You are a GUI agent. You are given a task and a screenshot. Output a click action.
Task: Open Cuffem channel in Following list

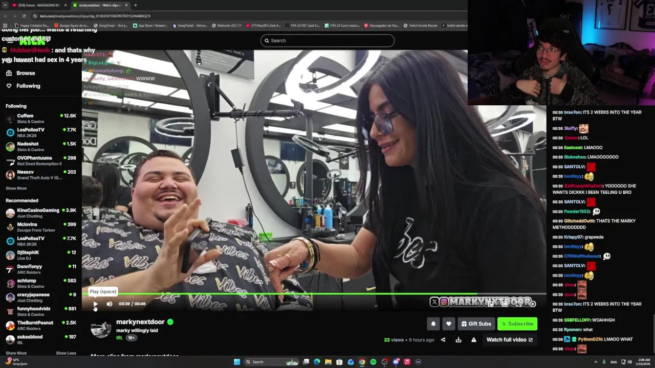[41, 119]
